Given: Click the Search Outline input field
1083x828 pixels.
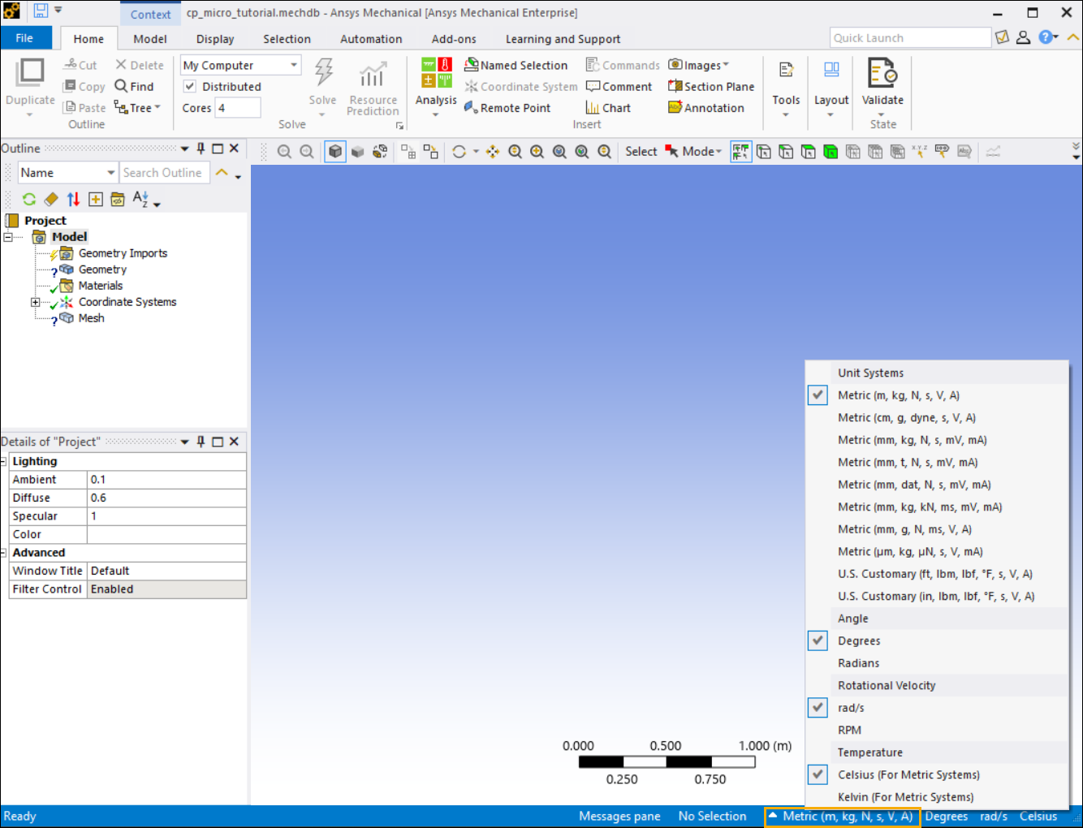Looking at the screenshot, I should [x=165, y=173].
